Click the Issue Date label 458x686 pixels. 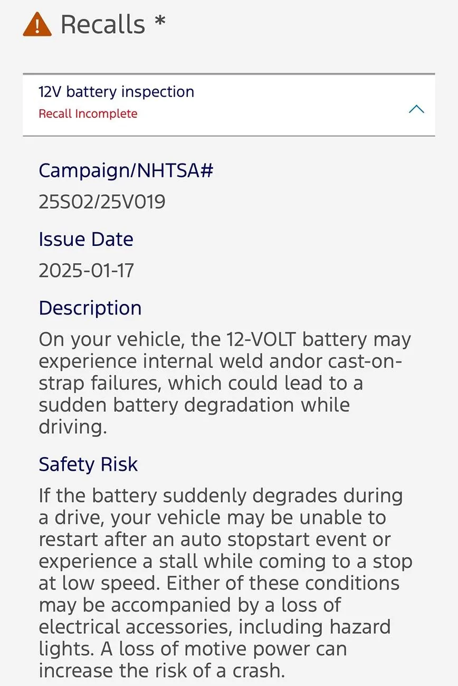click(x=85, y=239)
